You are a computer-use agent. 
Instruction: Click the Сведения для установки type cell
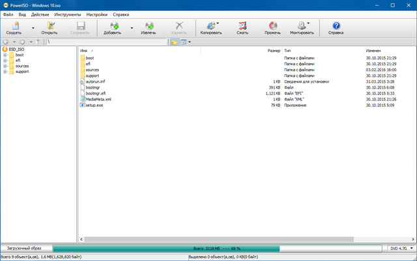point(307,81)
